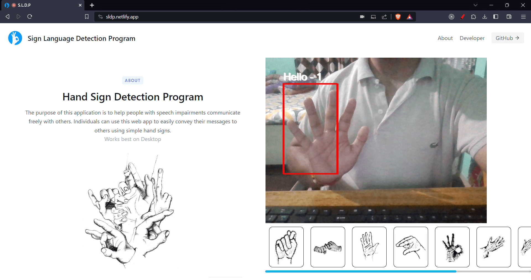Screen dimensions: 531x280
Task: Toggle the sidebar panel icon
Action: 496,17
